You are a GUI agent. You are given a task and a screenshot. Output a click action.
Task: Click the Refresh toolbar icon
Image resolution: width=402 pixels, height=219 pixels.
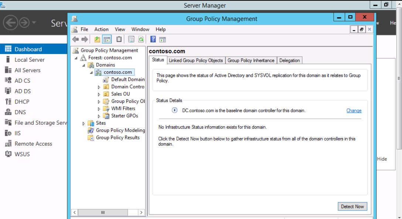point(141,38)
